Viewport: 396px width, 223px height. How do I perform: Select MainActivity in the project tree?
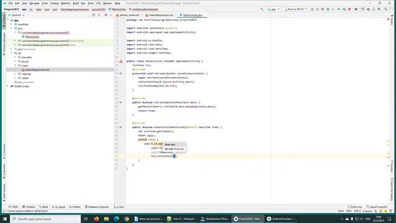coord(32,37)
